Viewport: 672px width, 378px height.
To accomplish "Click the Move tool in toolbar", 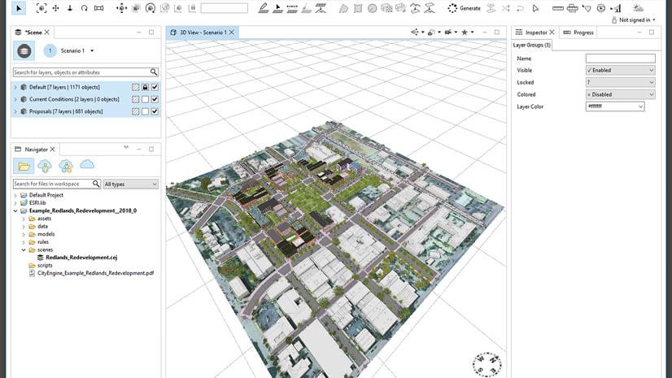I will (x=55, y=8).
